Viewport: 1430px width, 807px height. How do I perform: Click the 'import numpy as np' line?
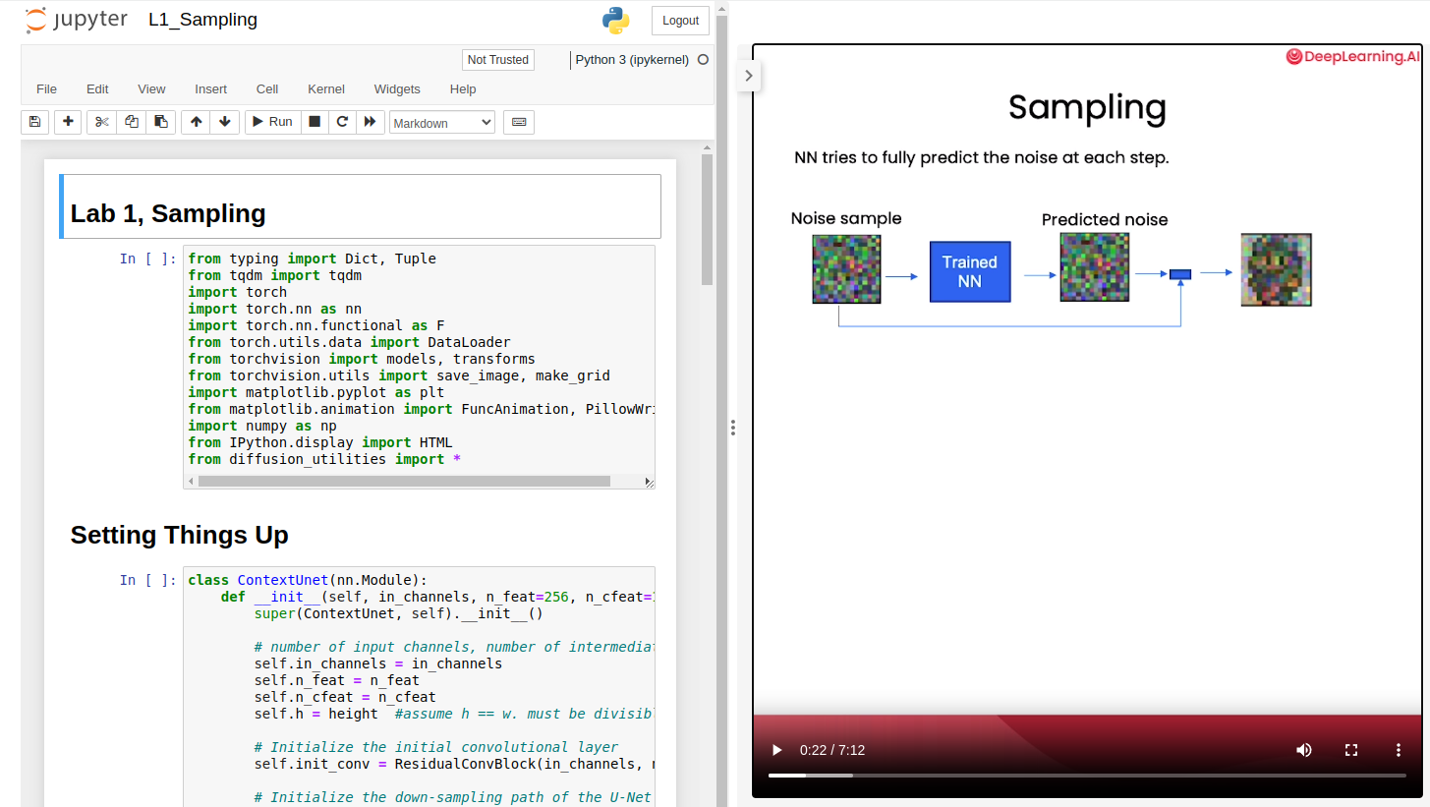(x=262, y=426)
